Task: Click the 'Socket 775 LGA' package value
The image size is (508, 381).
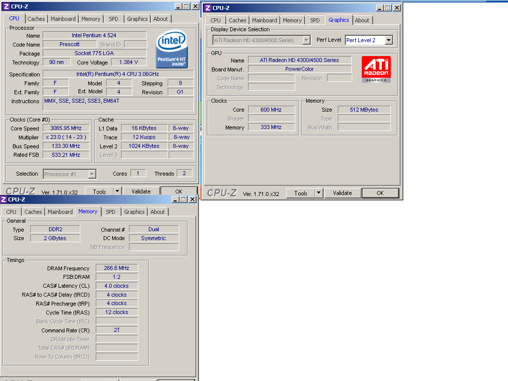Action: coord(94,53)
